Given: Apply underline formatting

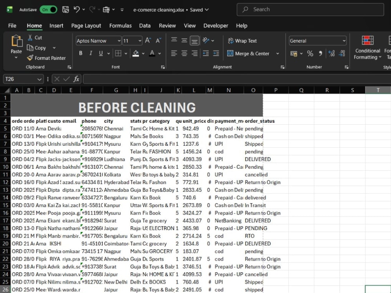Looking at the screenshot, I should click(101, 53).
